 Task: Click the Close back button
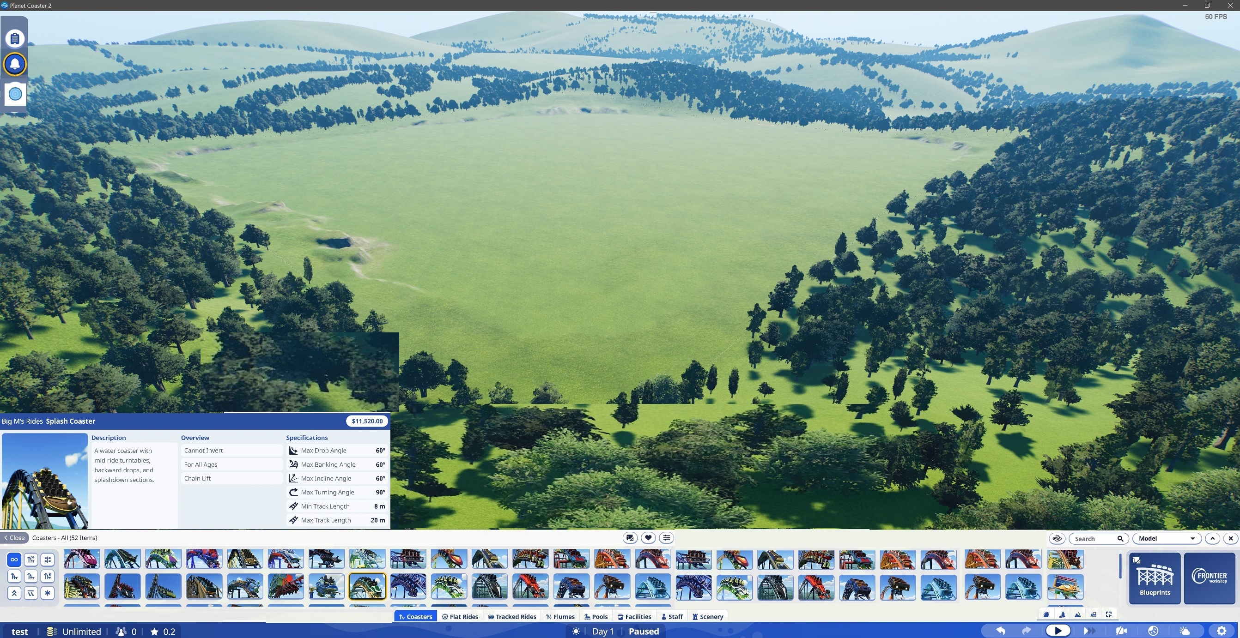click(14, 538)
